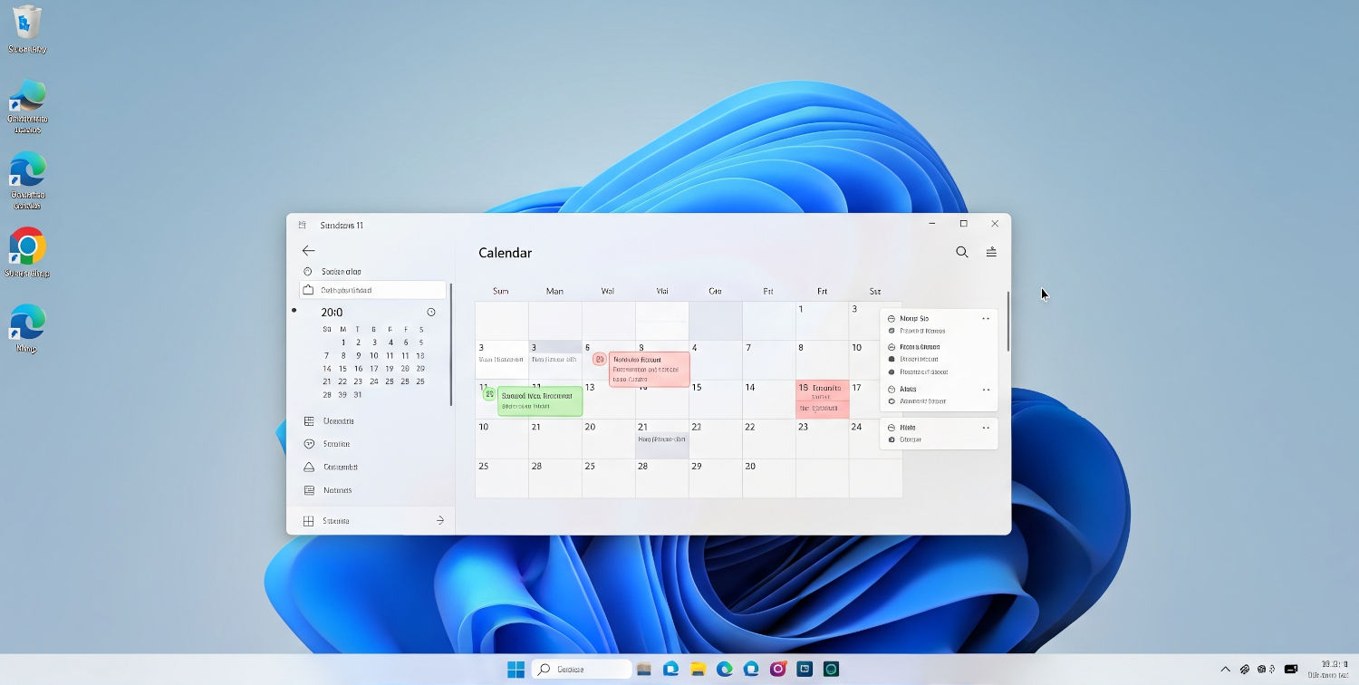Click the filter icon beside the search icon
Image resolution: width=1359 pixels, height=685 pixels.
click(991, 253)
